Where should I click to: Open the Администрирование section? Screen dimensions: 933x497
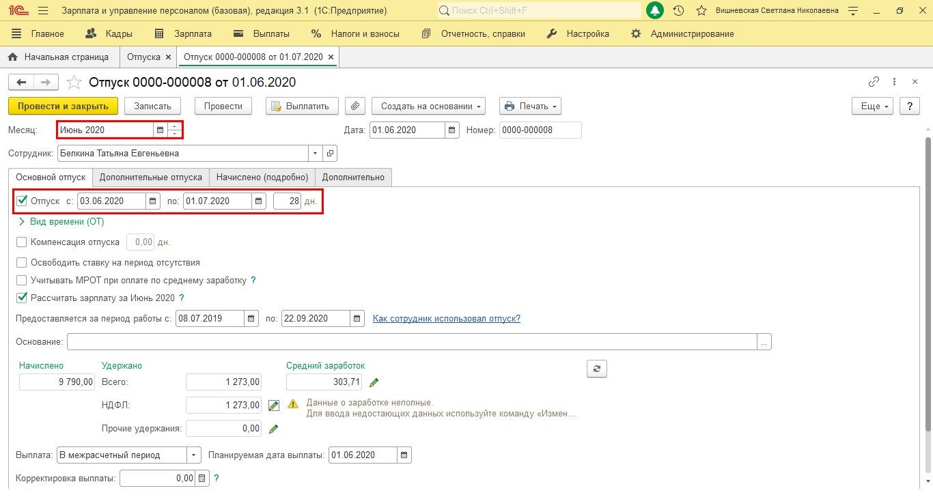[x=682, y=33]
